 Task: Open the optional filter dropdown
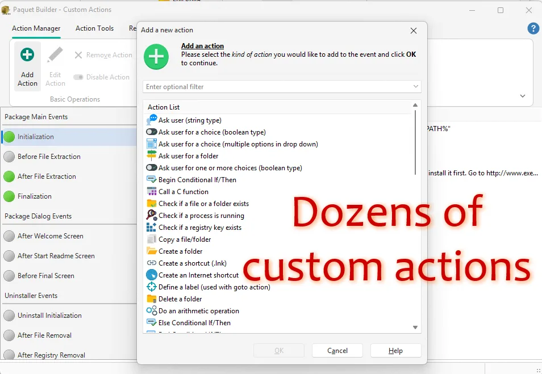point(416,86)
